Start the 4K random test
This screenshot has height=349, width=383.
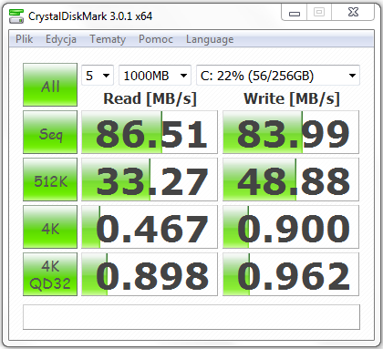point(50,227)
